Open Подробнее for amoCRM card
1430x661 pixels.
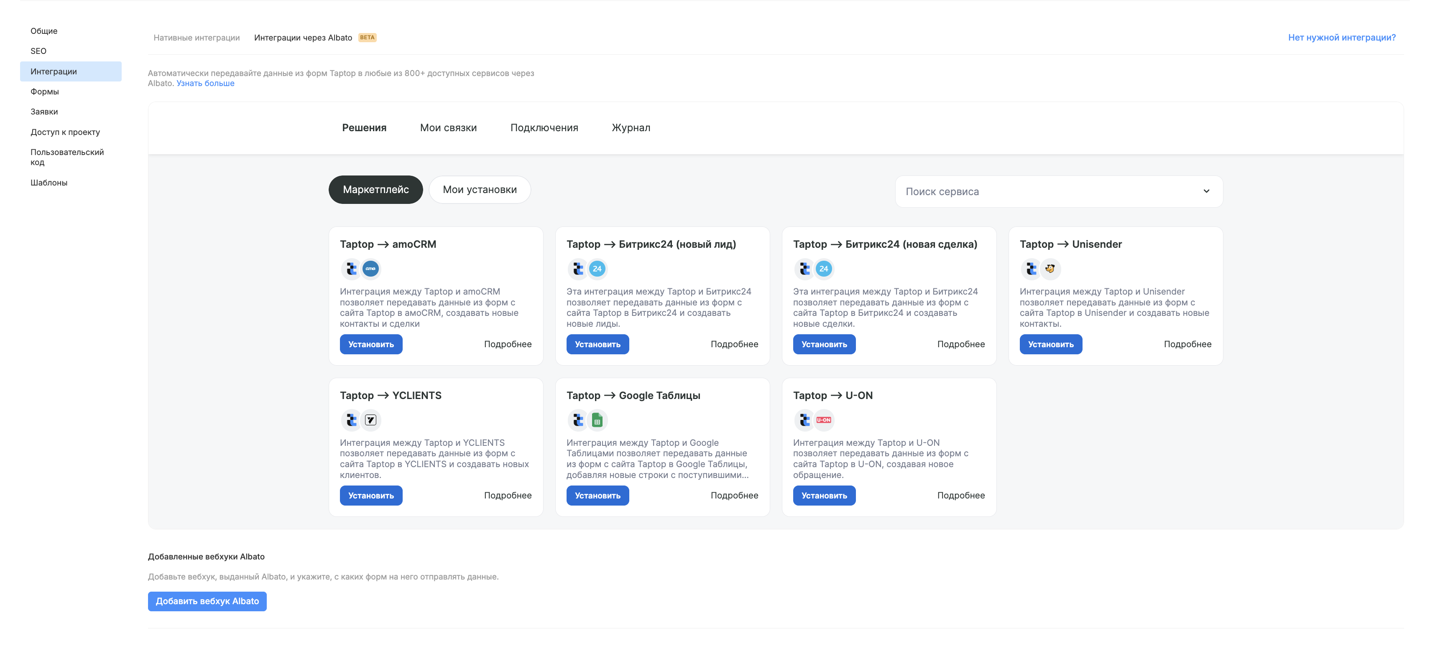[x=507, y=344]
